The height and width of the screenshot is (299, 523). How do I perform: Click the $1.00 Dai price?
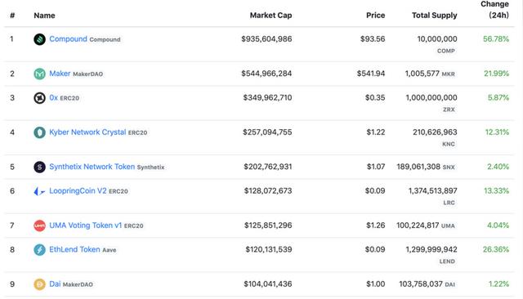point(376,284)
